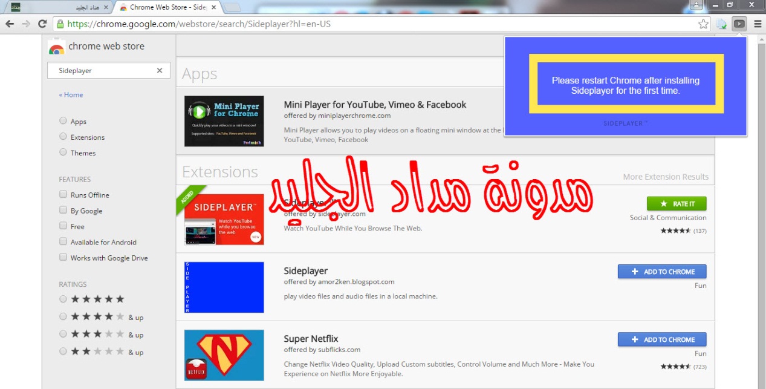Open the Super Netflix thumbnail
Image resolution: width=766 pixels, height=389 pixels.
coord(224,355)
